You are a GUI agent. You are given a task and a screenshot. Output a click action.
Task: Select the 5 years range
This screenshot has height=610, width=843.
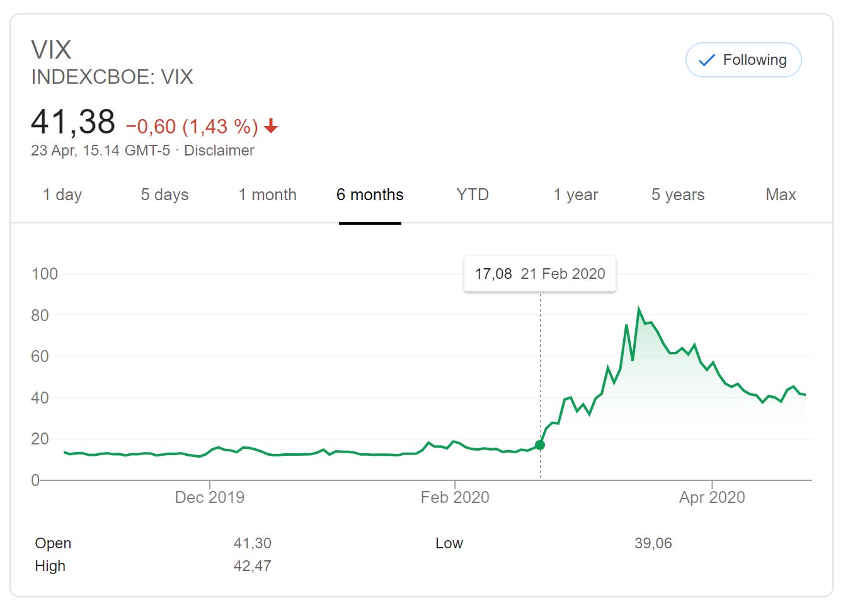pos(678,195)
